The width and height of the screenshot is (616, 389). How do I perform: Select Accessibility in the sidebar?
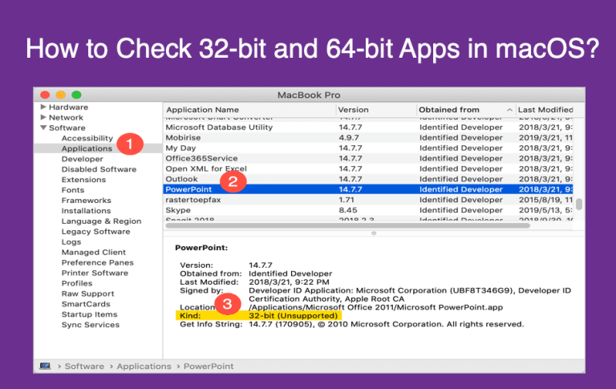pos(87,138)
